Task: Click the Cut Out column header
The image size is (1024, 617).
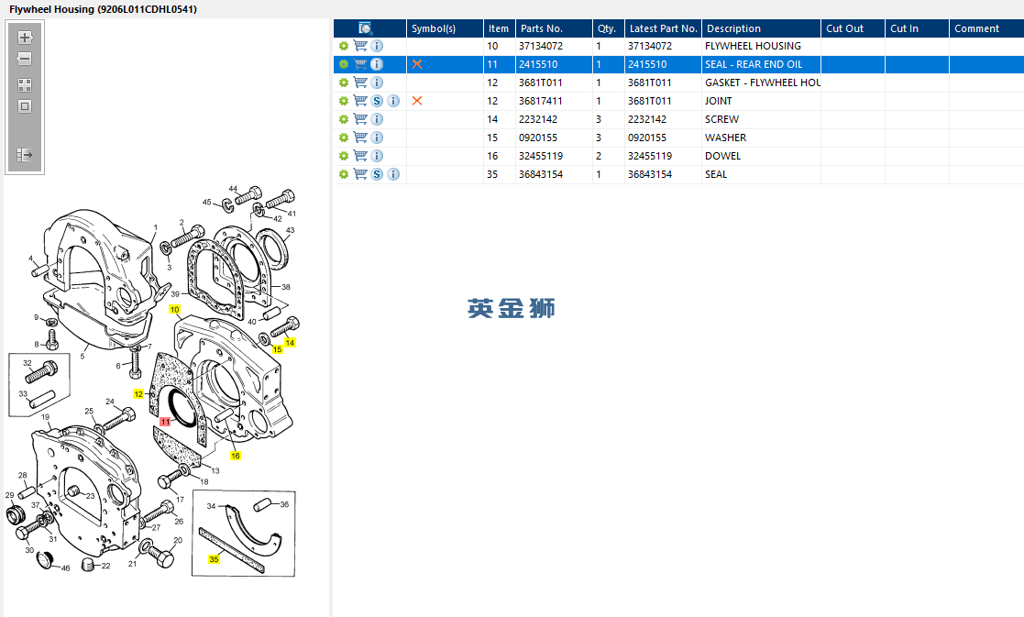Action: [x=853, y=28]
